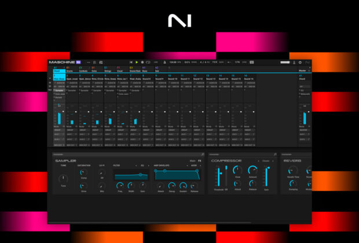Viewport: 359px width, 243px height.
Task: Click the audio engine power icon
Action: [300, 62]
